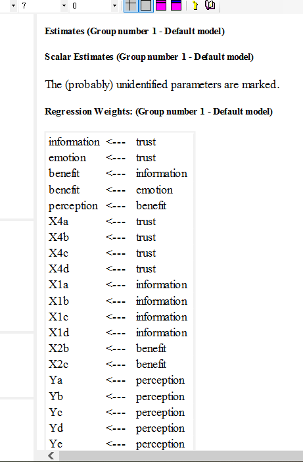This screenshot has height=462, width=303.
Task: Select the Estimates heading text
Action: 135,31
